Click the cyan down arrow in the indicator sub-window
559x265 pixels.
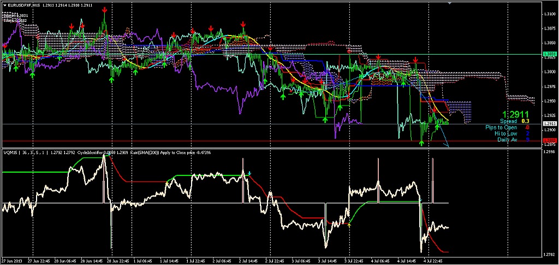click(249, 174)
